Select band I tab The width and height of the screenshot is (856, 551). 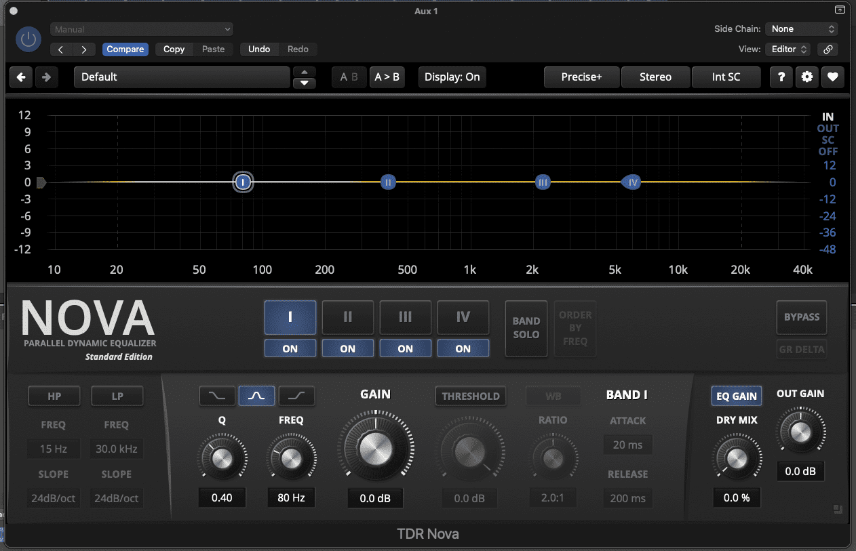click(x=290, y=317)
